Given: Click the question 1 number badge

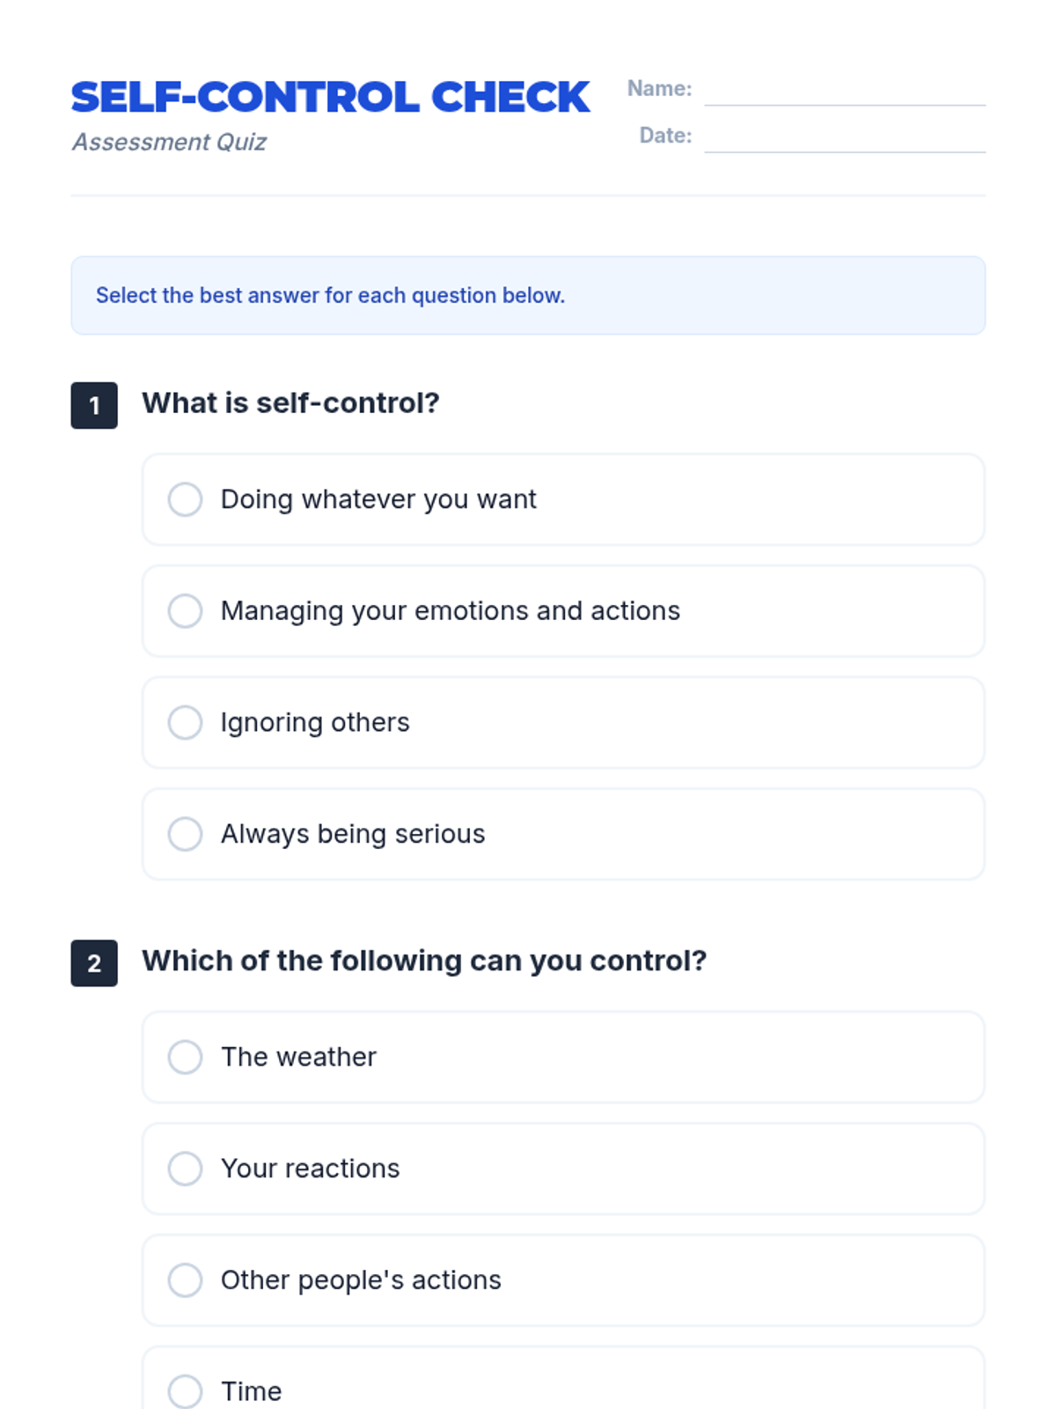Looking at the screenshot, I should [x=94, y=406].
